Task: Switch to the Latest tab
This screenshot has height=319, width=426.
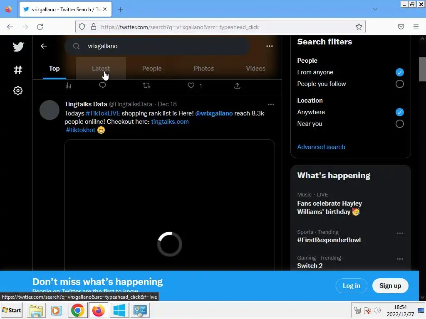Action: coord(101,69)
